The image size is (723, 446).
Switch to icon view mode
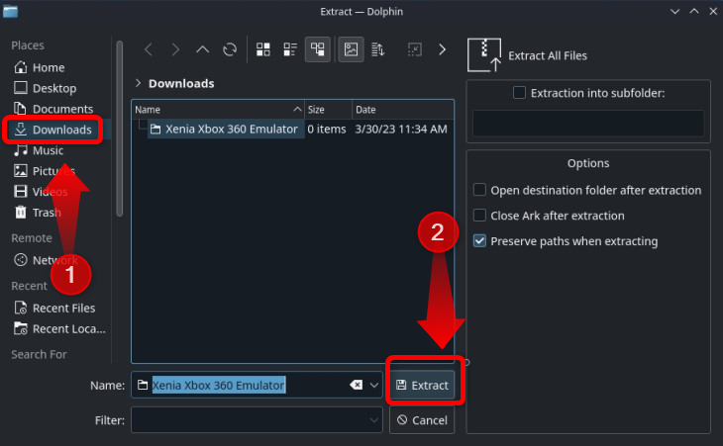[263, 49]
